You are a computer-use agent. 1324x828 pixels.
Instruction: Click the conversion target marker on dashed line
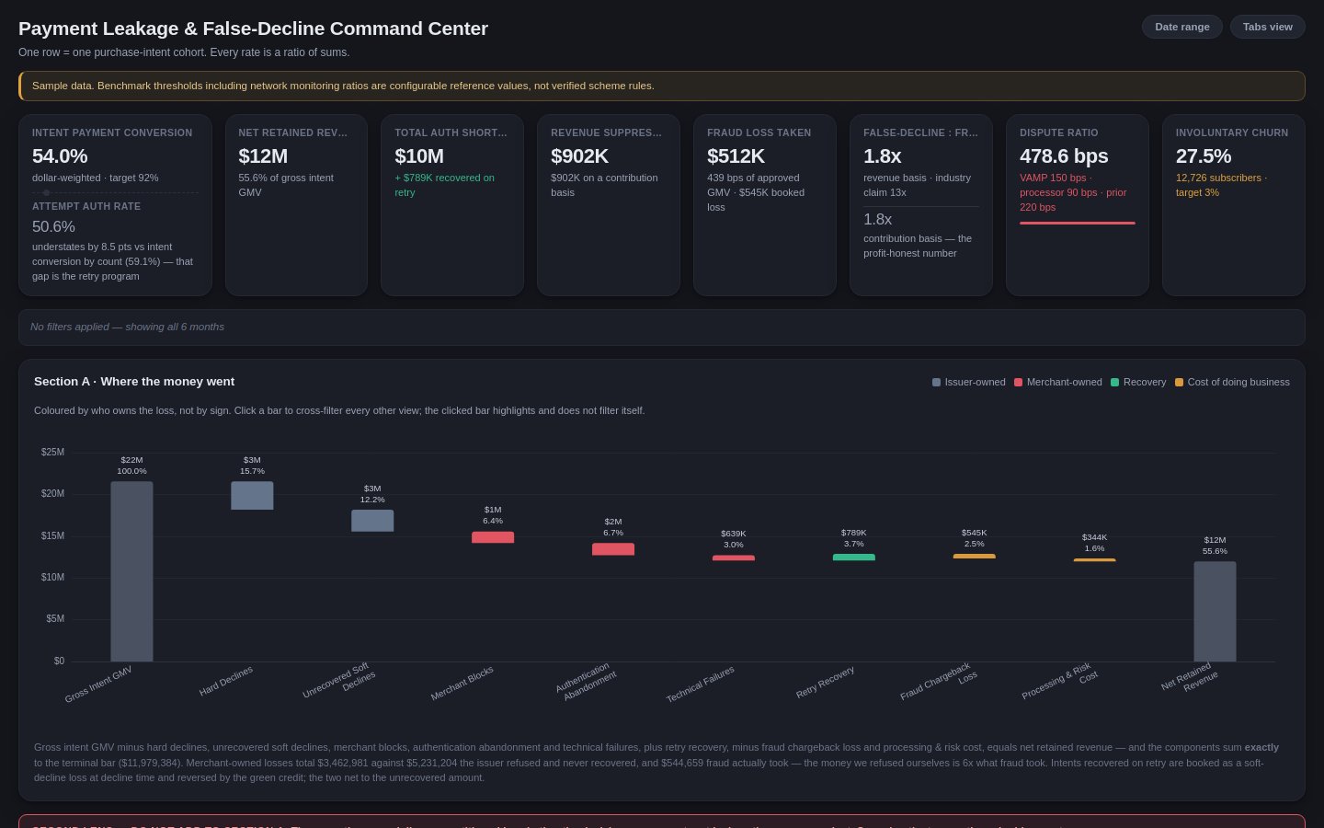point(46,192)
